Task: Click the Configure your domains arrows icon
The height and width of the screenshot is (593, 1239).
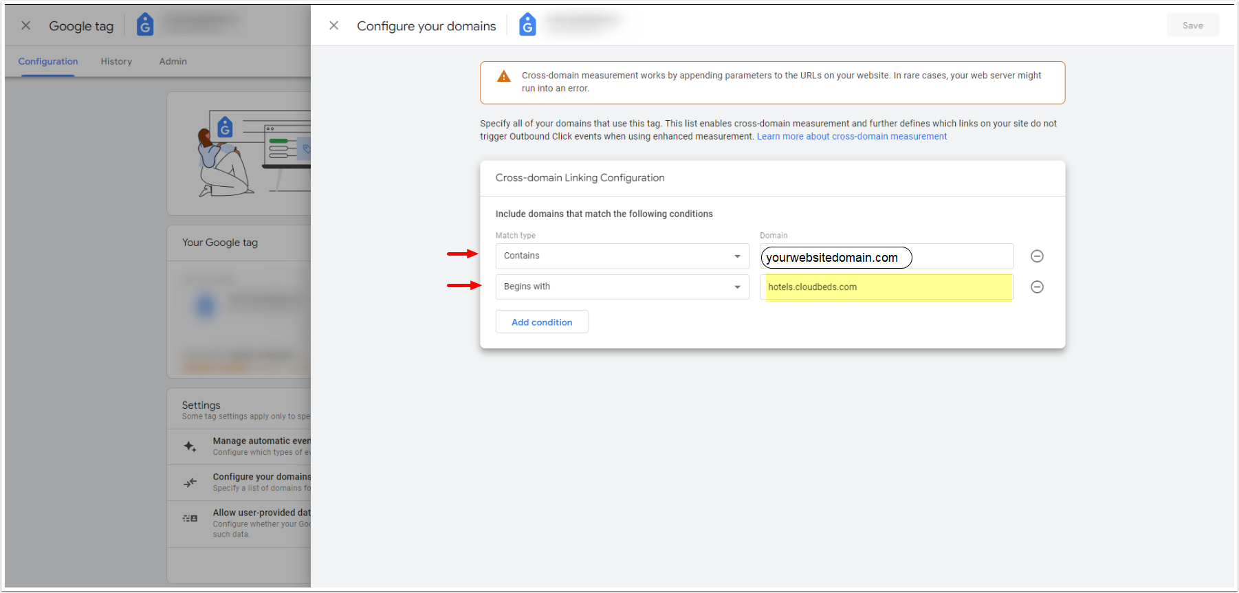Action: coord(190,482)
